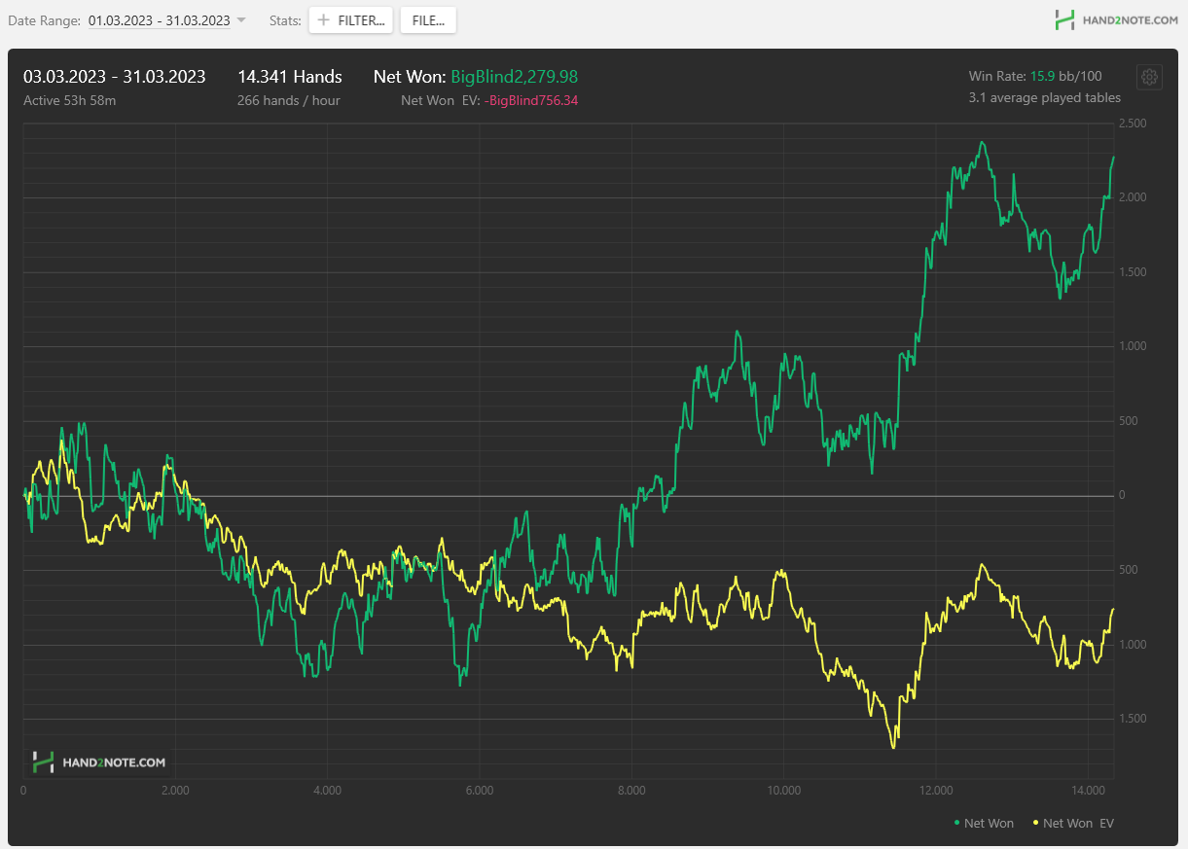
Task: Click the 8.000 x-axis label
Action: 631,791
